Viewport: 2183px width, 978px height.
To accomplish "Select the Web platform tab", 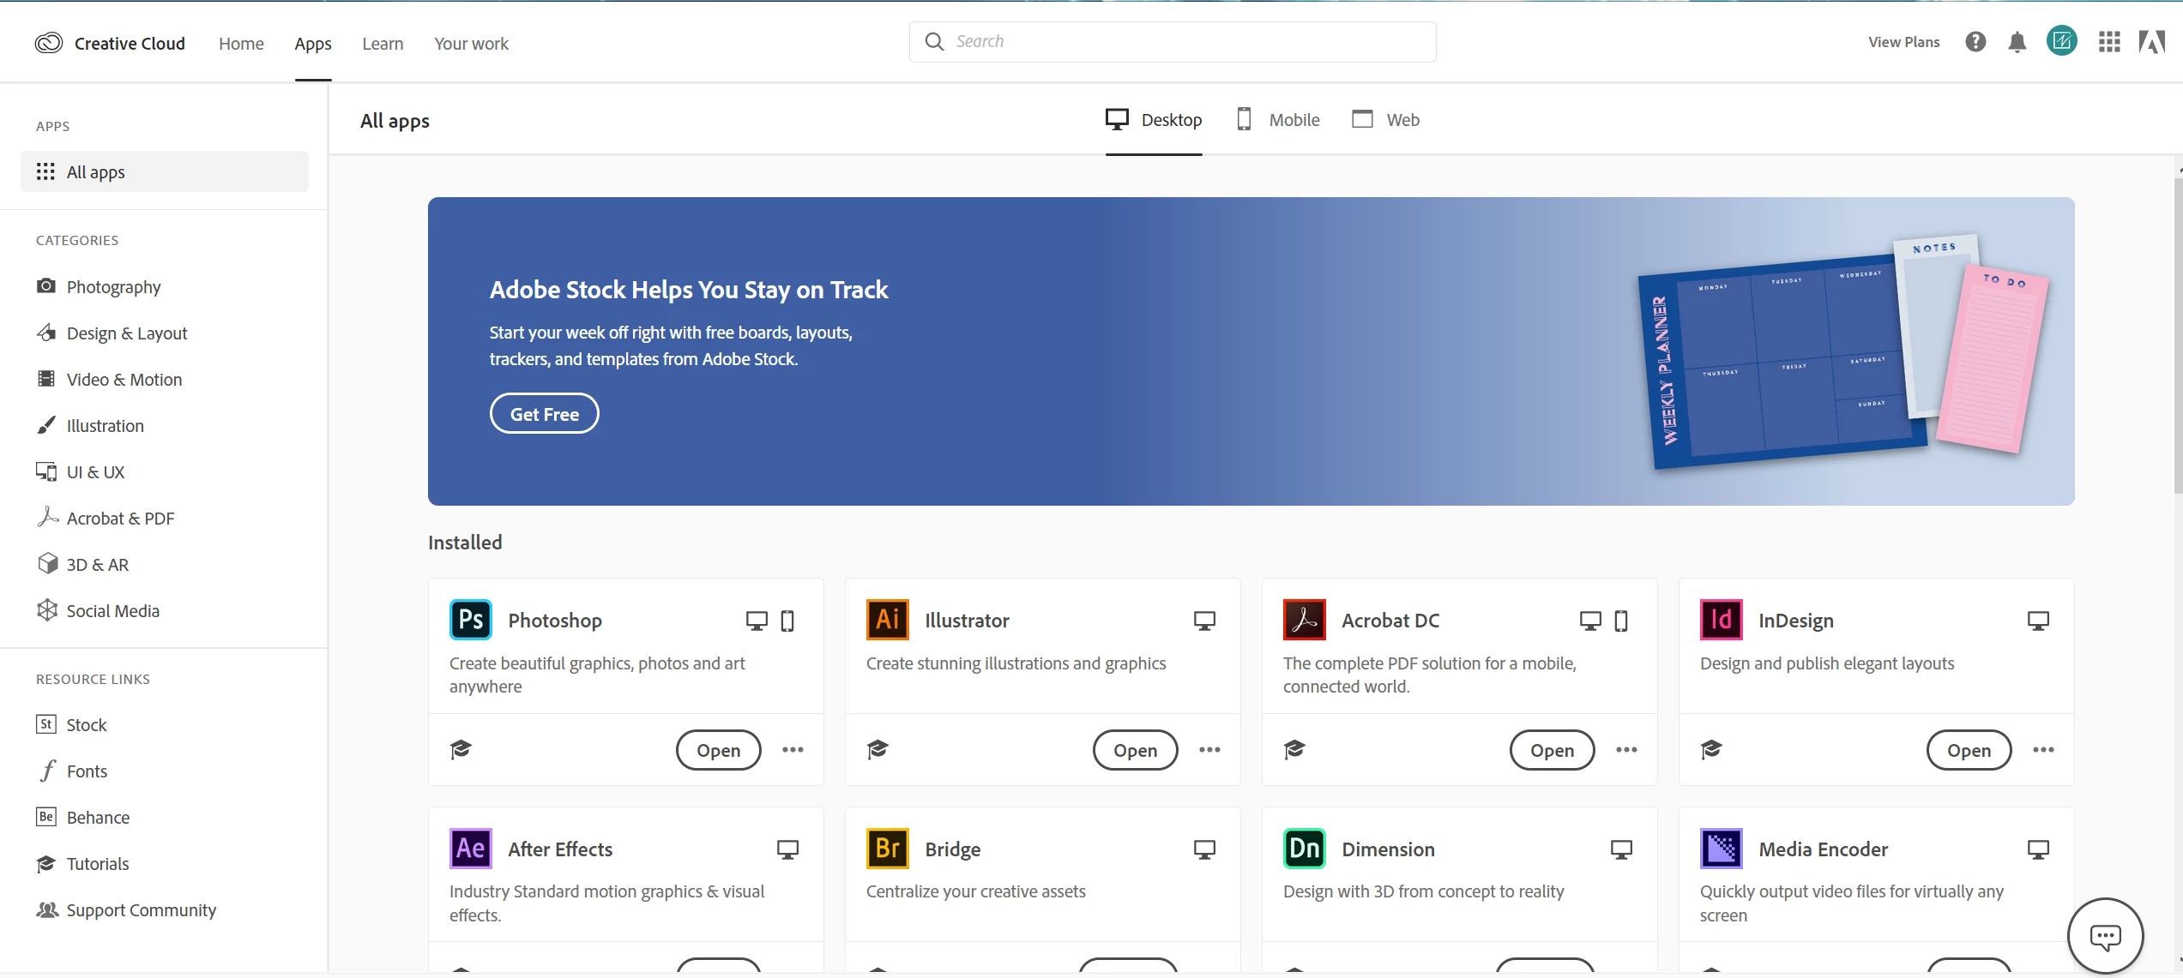I will pos(1385,120).
